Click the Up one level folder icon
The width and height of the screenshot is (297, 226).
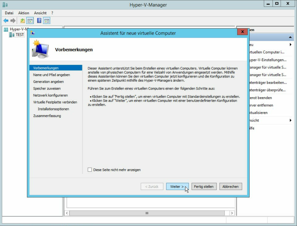[23, 20]
